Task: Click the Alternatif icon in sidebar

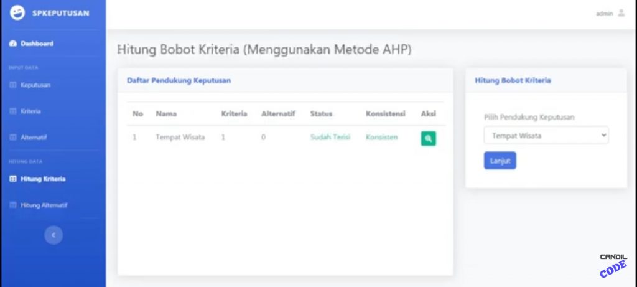Action: (x=12, y=138)
